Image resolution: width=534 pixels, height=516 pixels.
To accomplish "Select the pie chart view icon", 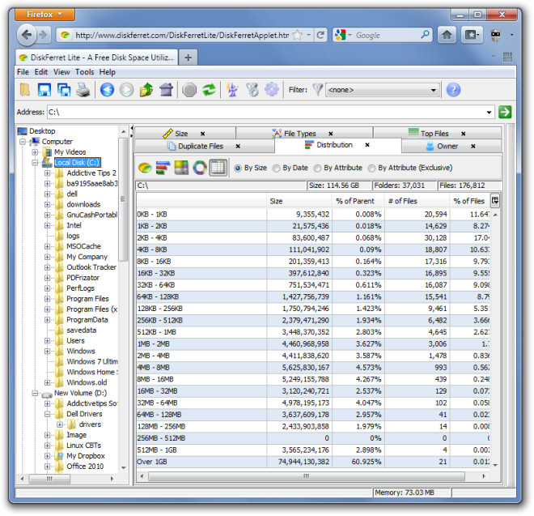I will [x=146, y=168].
